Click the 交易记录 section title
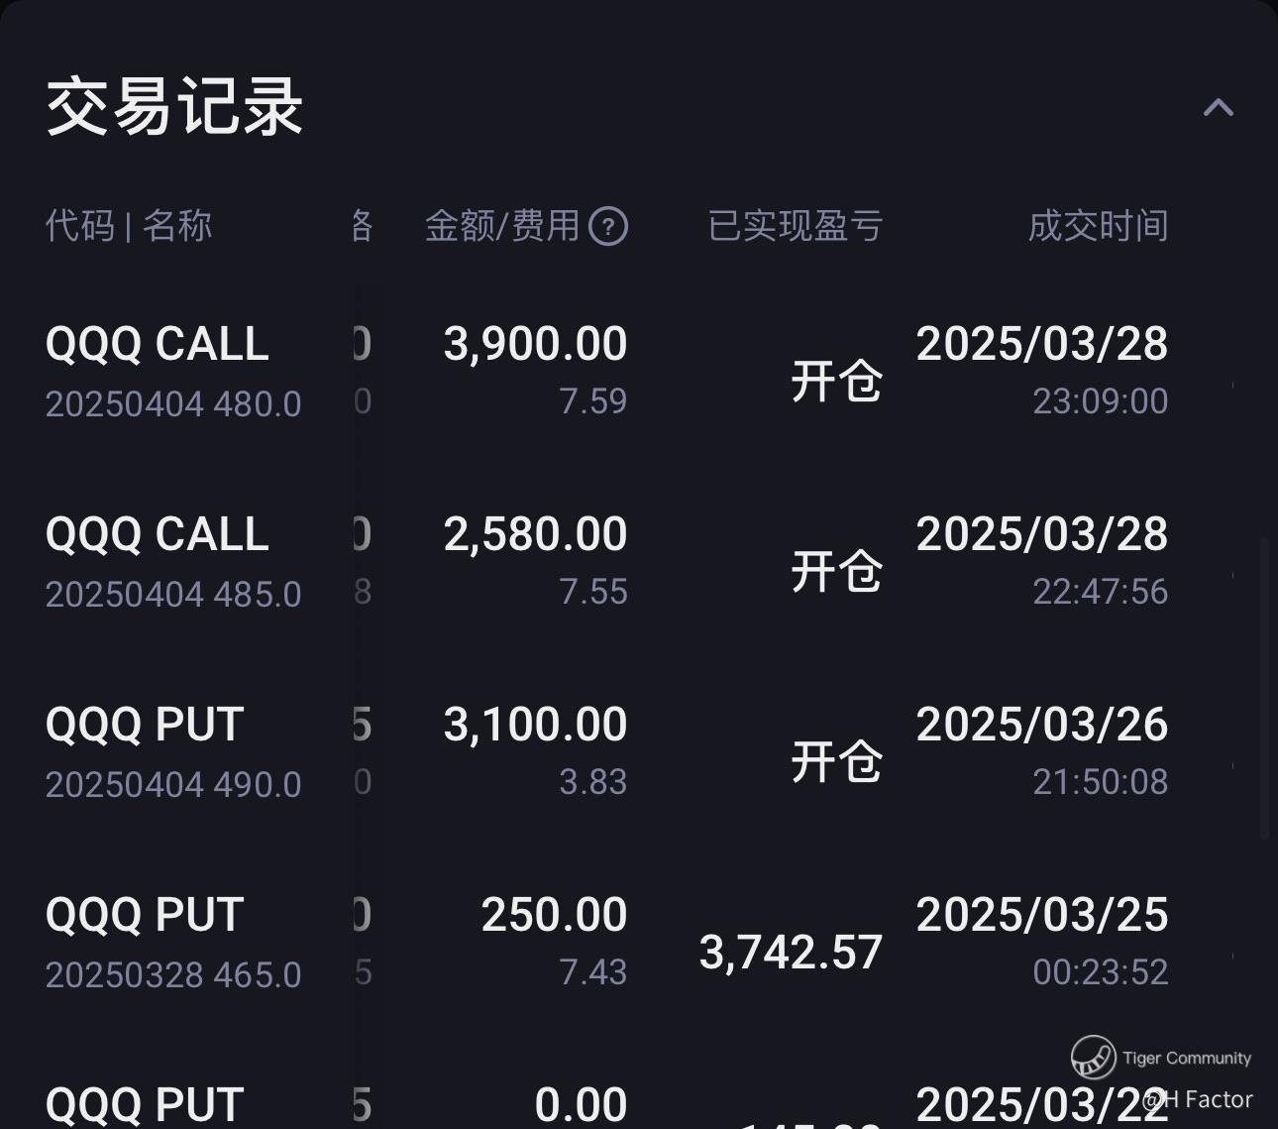Image resolution: width=1278 pixels, height=1129 pixels. 174,107
